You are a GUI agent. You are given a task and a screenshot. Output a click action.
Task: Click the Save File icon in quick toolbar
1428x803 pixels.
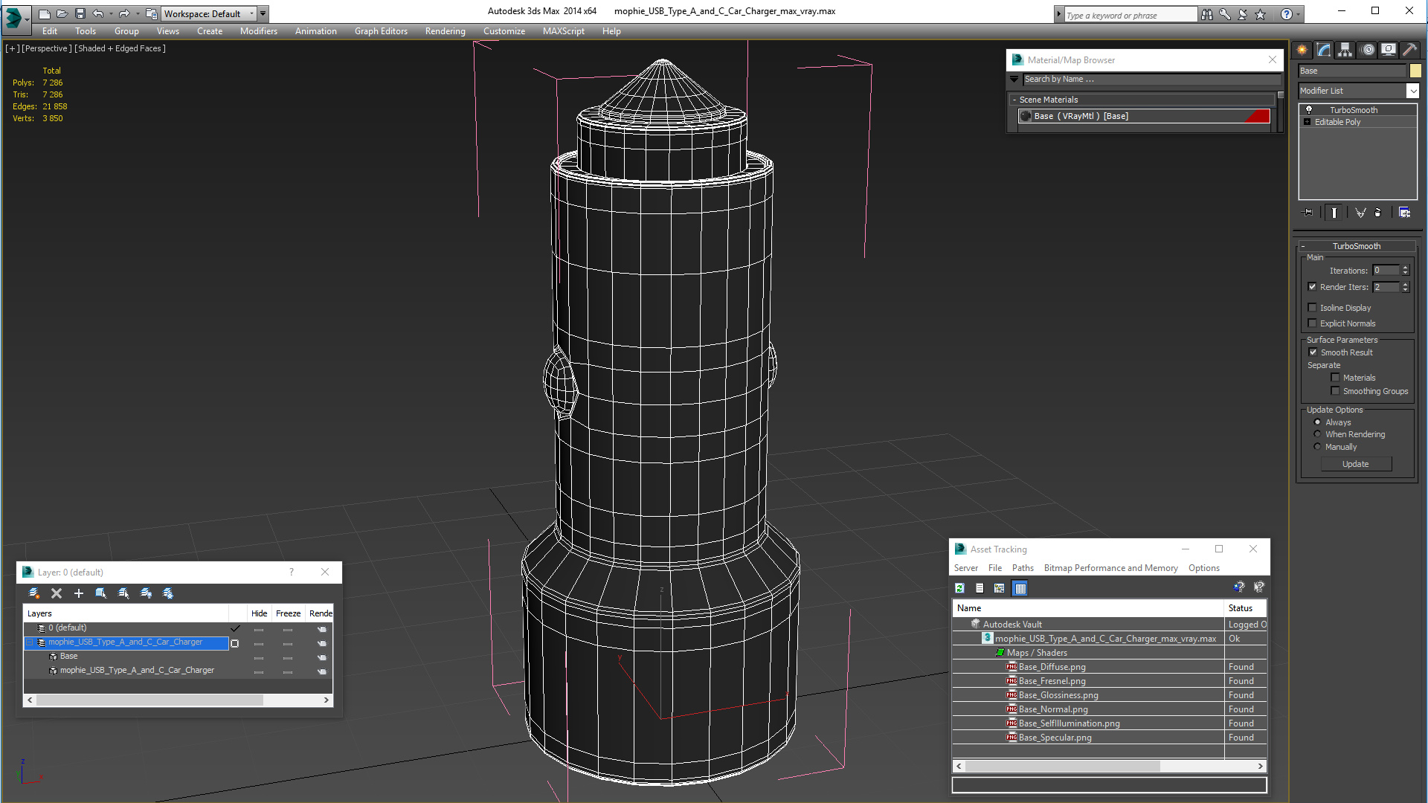[80, 13]
